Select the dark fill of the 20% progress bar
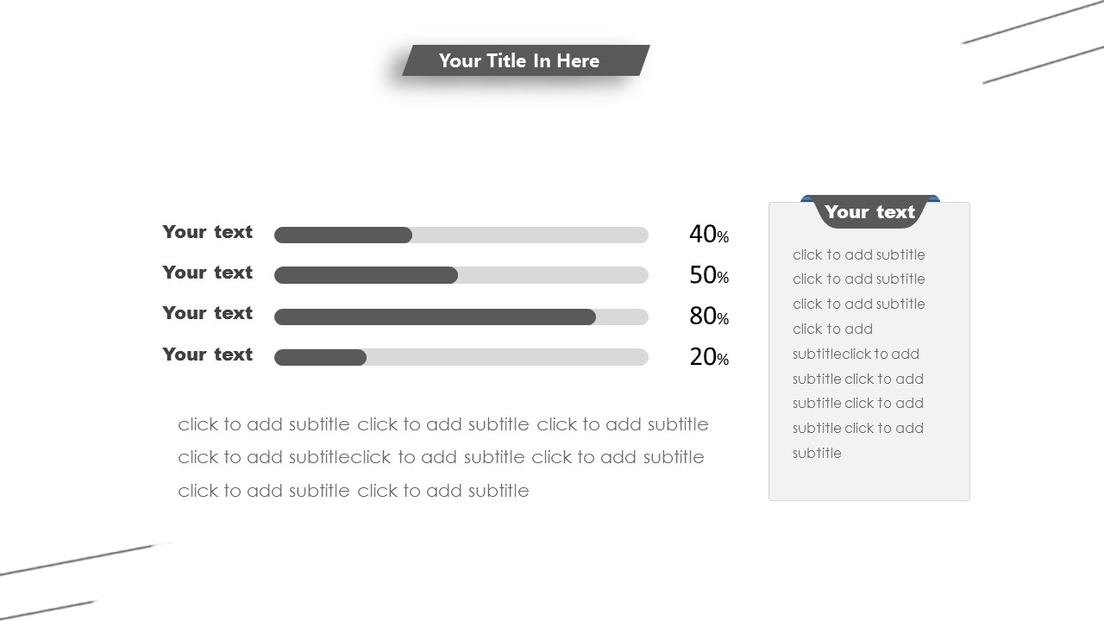 coord(320,357)
